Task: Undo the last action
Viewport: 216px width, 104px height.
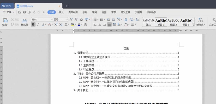Action: click(34, 12)
